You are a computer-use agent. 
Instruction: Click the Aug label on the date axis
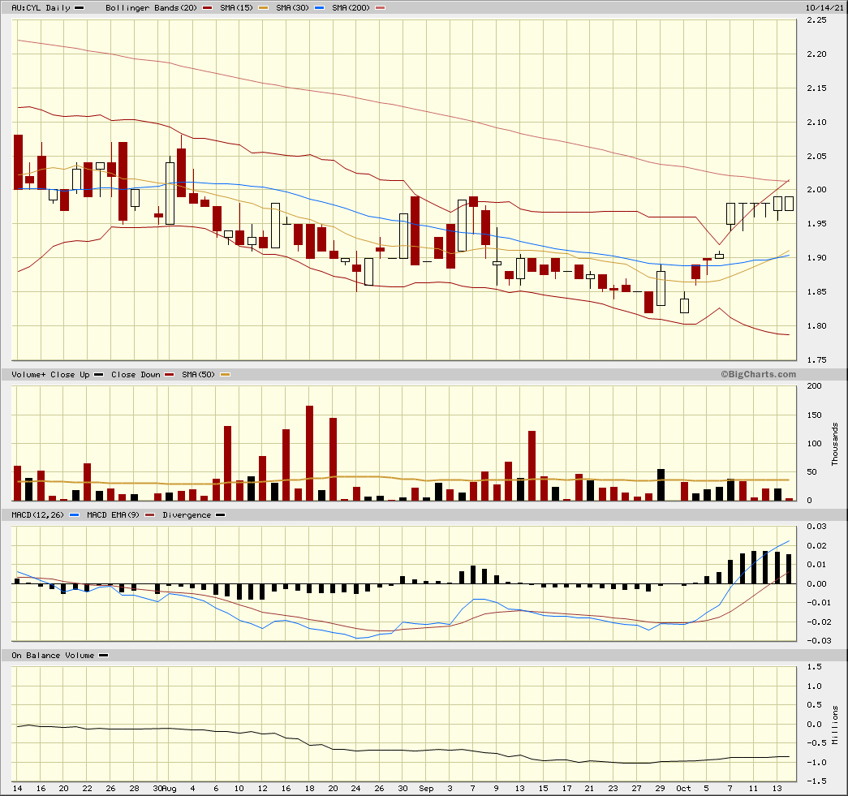tap(170, 789)
